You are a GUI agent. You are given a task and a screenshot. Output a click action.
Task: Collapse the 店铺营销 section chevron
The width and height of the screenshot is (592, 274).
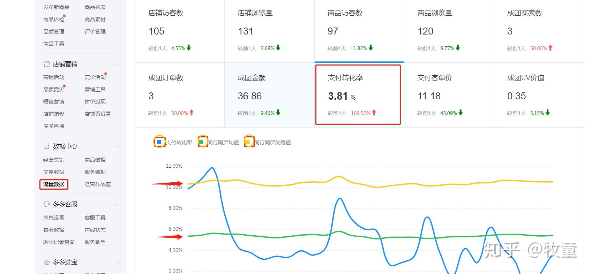tap(117, 64)
